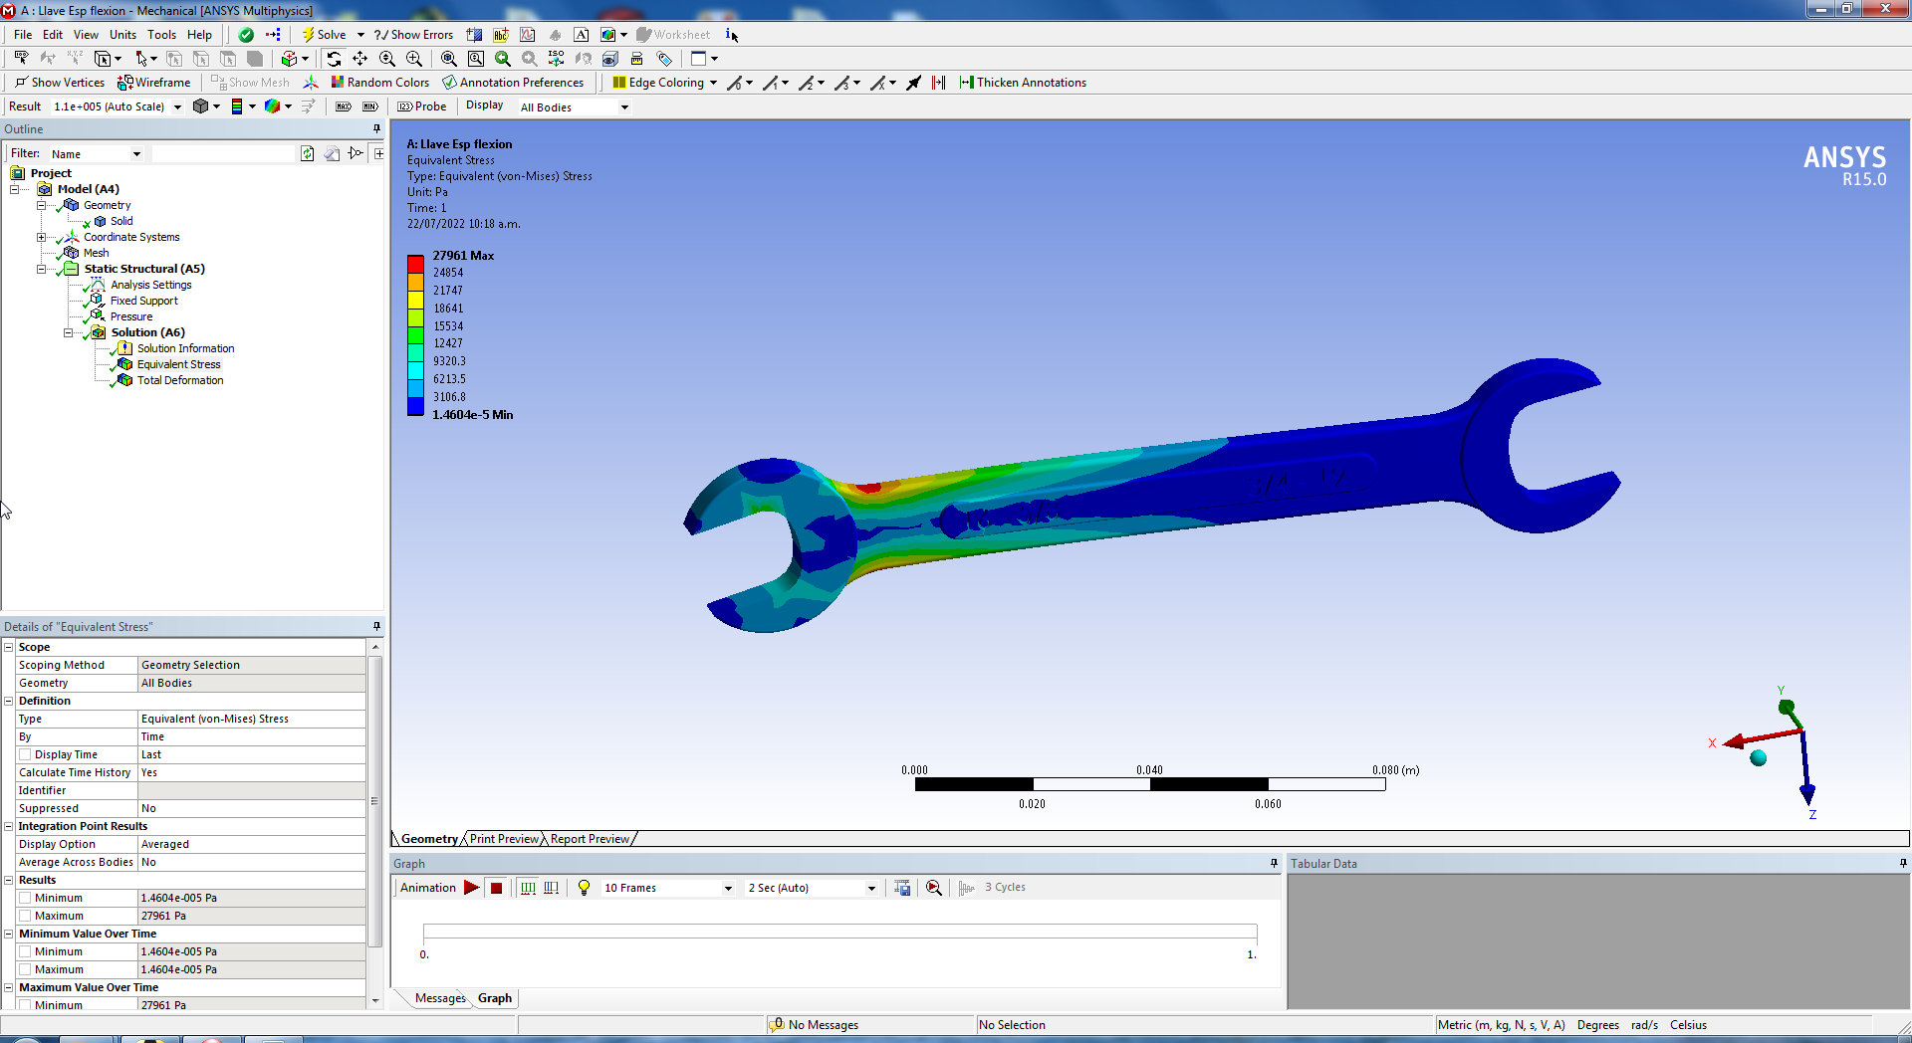The width and height of the screenshot is (1912, 1043).
Task: Open the All Bodies display dropdown
Action: (624, 107)
